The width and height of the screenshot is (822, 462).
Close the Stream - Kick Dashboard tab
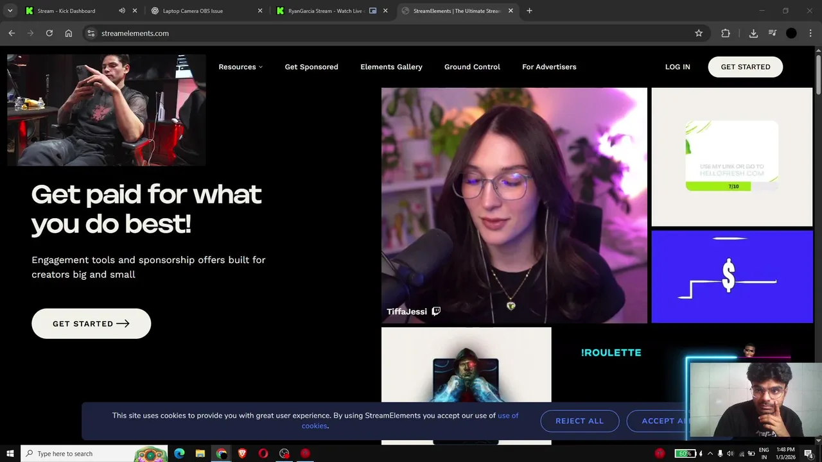tap(135, 11)
